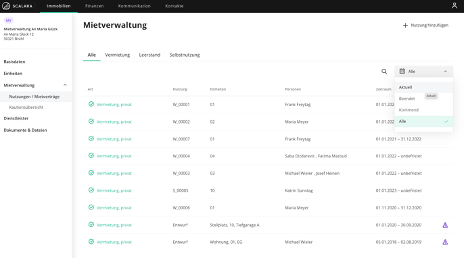
Task: Click warning triangle on Michael Wieler Entwurf row
Action: point(445,242)
